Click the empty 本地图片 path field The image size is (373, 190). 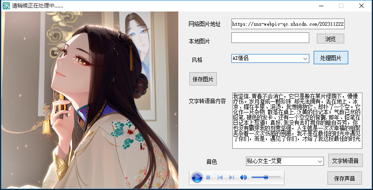coord(270,38)
